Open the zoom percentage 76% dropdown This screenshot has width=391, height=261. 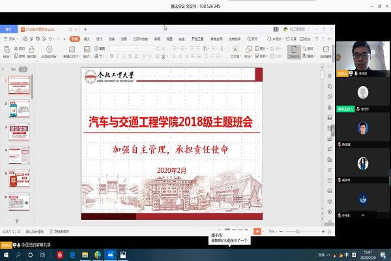click(272, 232)
